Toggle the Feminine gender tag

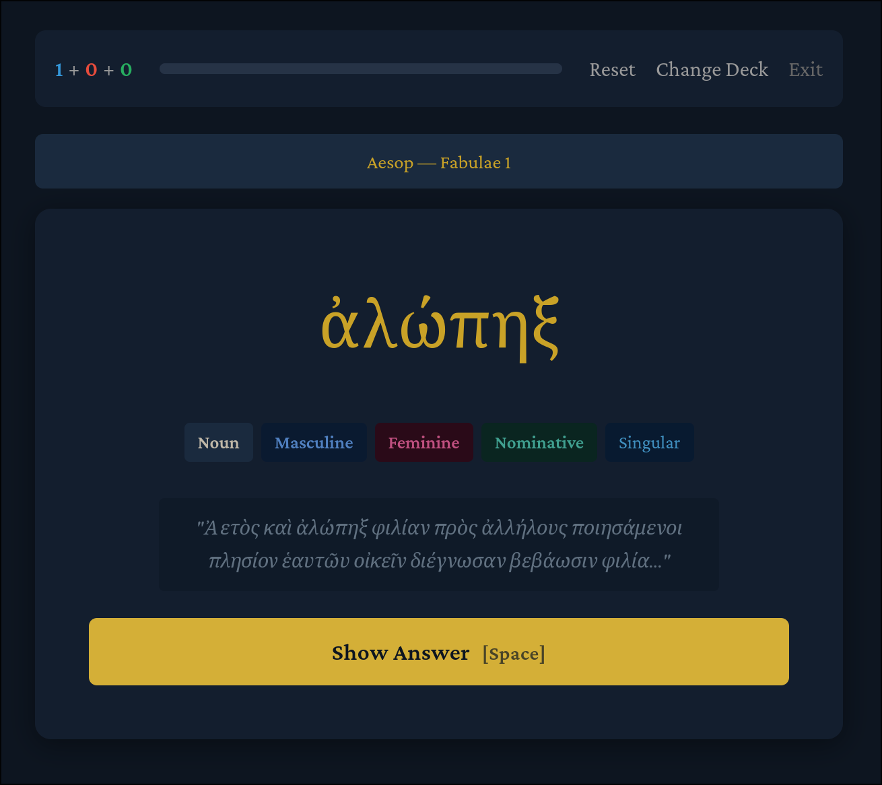(x=423, y=443)
